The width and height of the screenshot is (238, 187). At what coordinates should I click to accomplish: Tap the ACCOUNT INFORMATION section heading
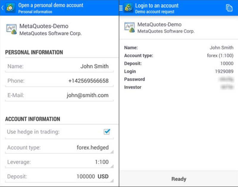coord(33,119)
